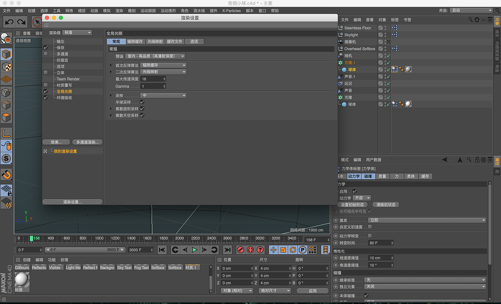Screen dimensions: 501x304
Task: Select the dynamics body tag on 球体 under 克隆.1
Action: [x=395, y=69]
